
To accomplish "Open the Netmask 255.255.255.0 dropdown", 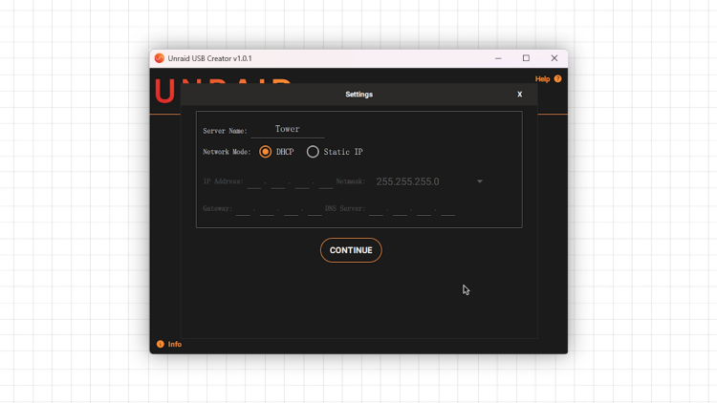I will (x=429, y=181).
